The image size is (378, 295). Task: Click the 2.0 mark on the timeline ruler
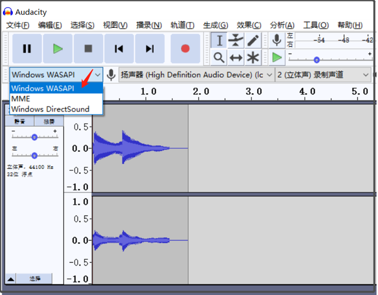(x=201, y=91)
